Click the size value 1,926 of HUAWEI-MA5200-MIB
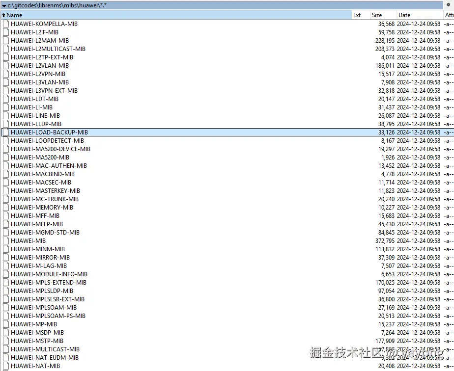 (x=388, y=158)
